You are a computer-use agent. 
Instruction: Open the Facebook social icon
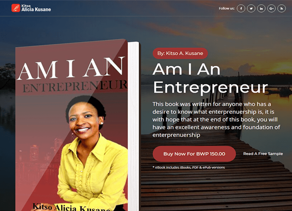pyautogui.click(x=241, y=9)
